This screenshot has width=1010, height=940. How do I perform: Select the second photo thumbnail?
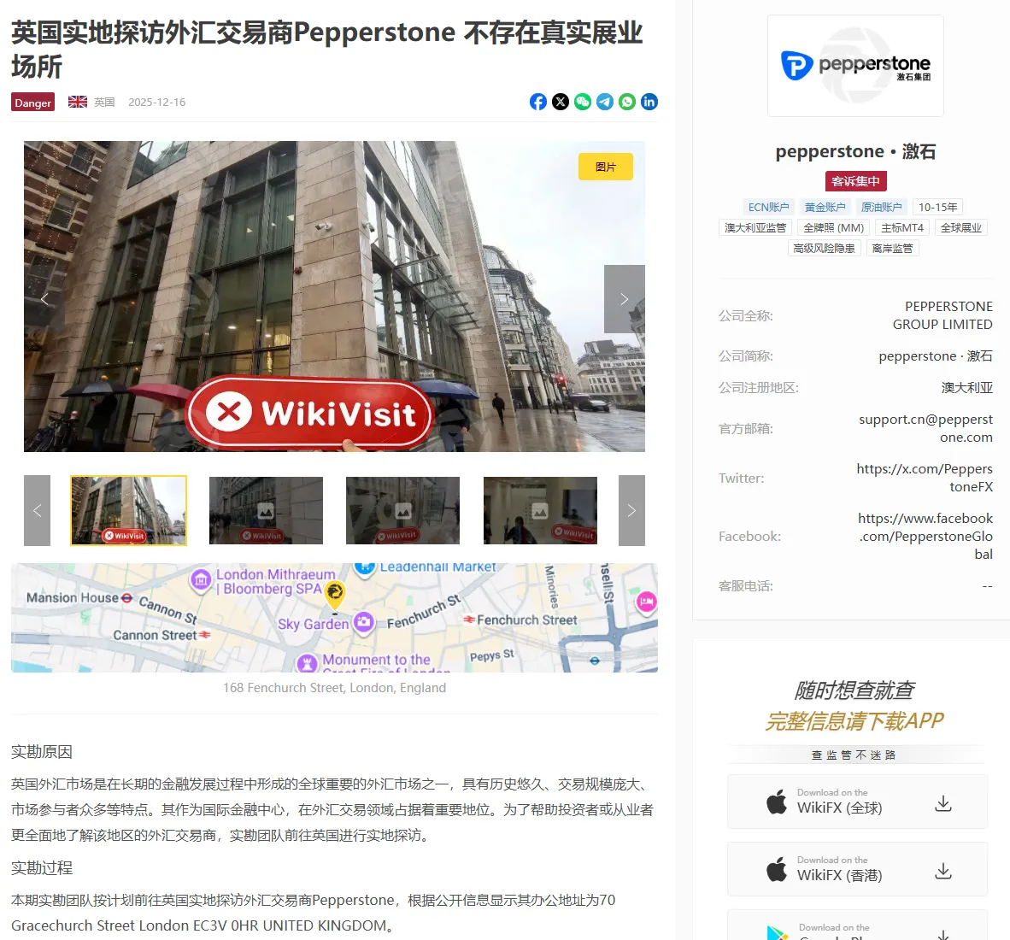(x=266, y=510)
